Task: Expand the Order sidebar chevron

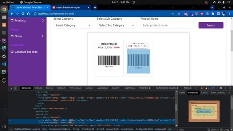Action: coord(43,36)
